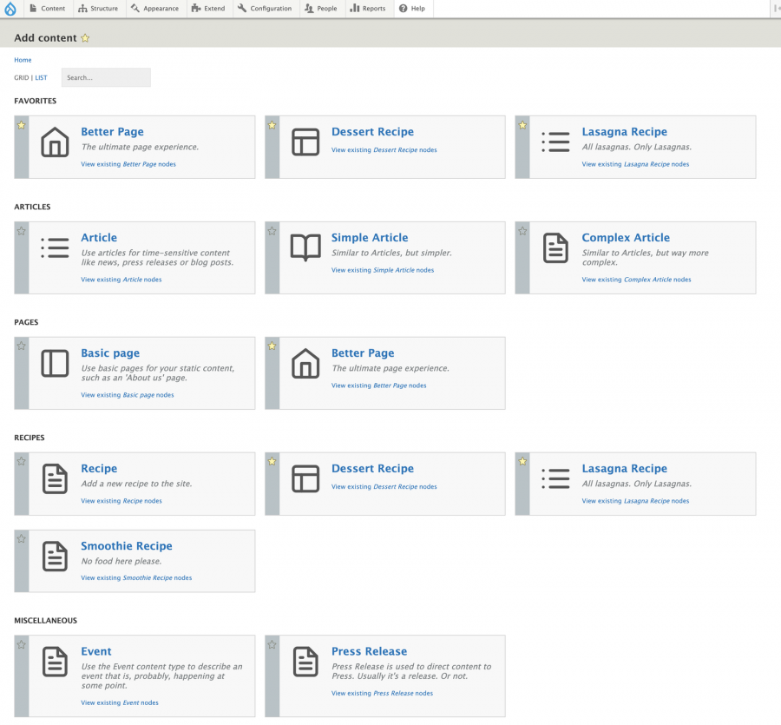The height and width of the screenshot is (725, 781).
Task: Open the Simple Article title link
Action: (370, 238)
